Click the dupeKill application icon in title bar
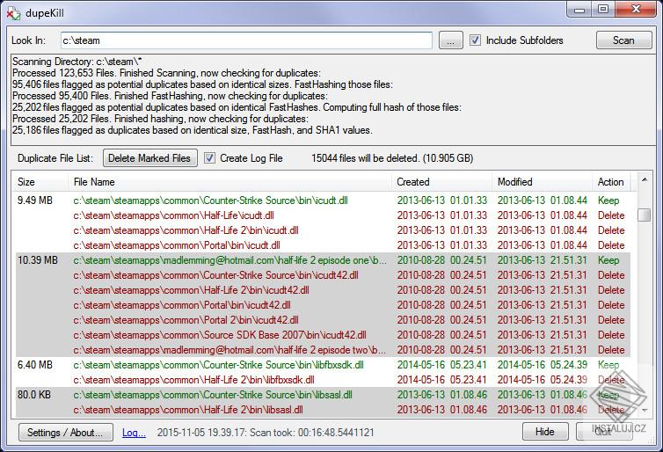This screenshot has height=452, width=663. point(13,13)
